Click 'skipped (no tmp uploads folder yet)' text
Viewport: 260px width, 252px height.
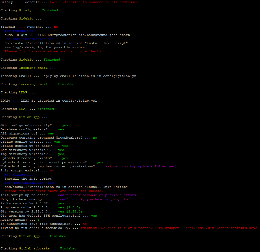tap(141, 167)
